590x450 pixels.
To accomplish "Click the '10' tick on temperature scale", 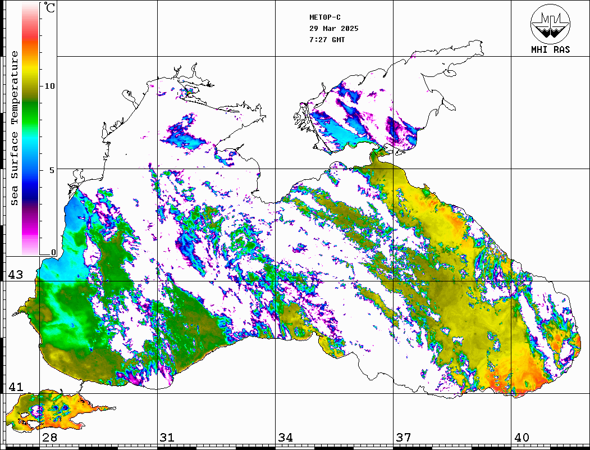I will coord(49,86).
